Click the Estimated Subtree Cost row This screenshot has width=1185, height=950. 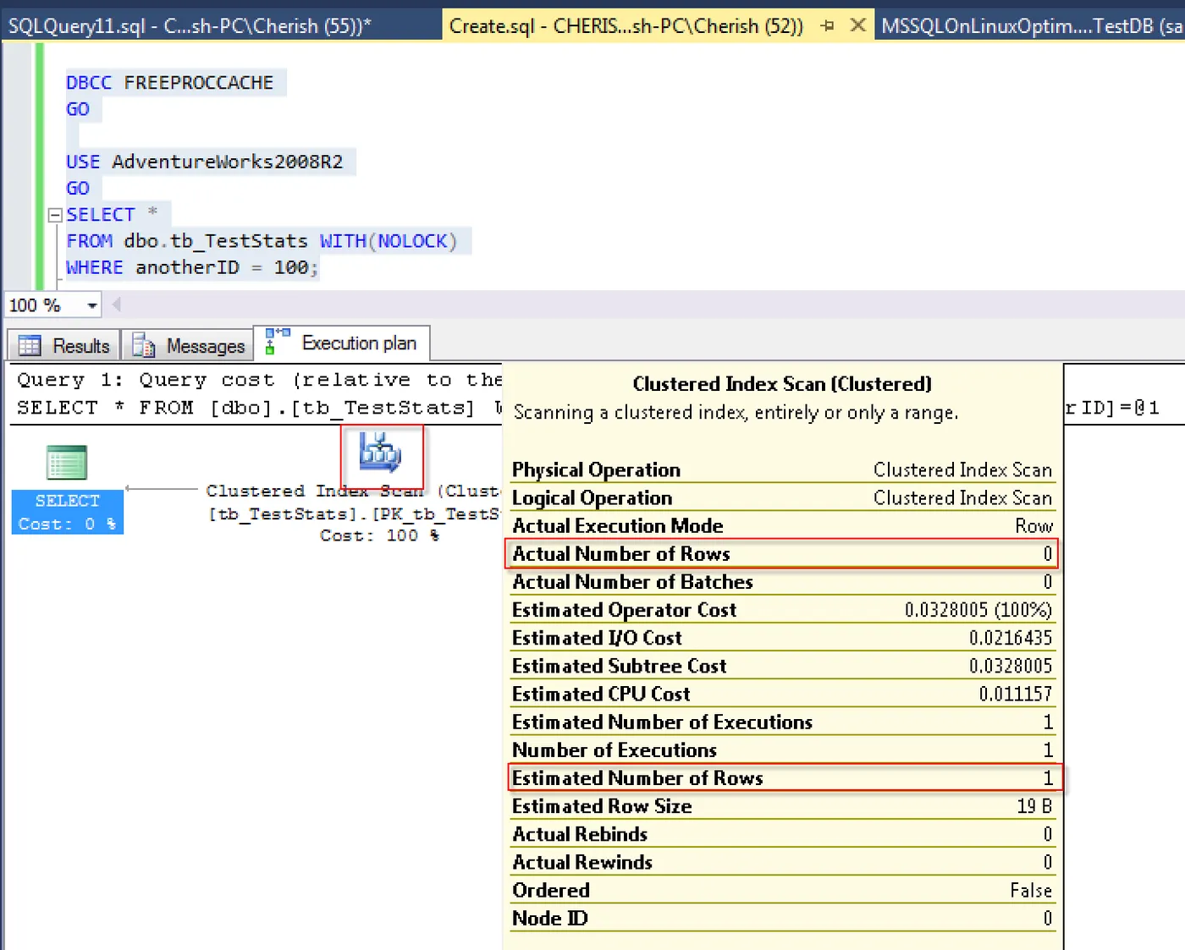(782, 666)
